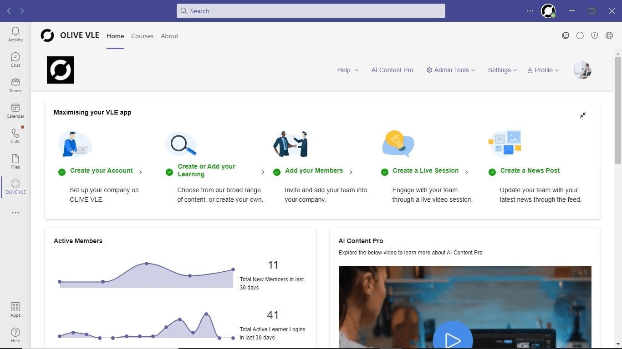This screenshot has width=622, height=349.
Task: Switch to the Home tab
Action: [x=115, y=36]
